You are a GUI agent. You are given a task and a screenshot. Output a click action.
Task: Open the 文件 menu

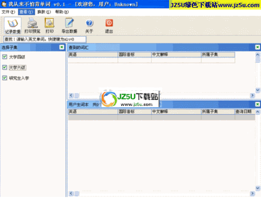pos(8,12)
